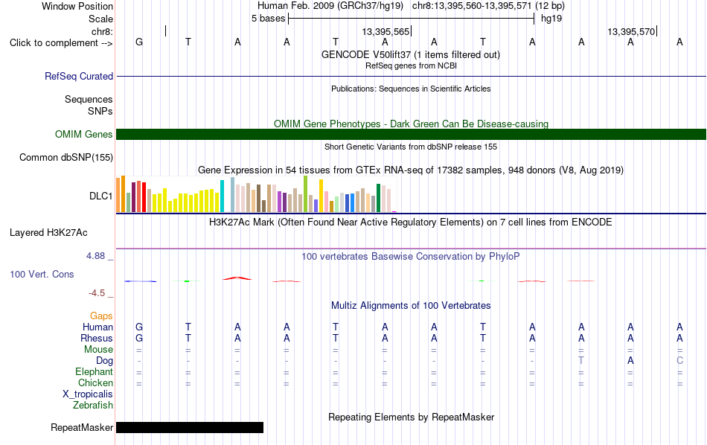
Task: Click the Layered H3K27Ac track label
Action: 48,233
